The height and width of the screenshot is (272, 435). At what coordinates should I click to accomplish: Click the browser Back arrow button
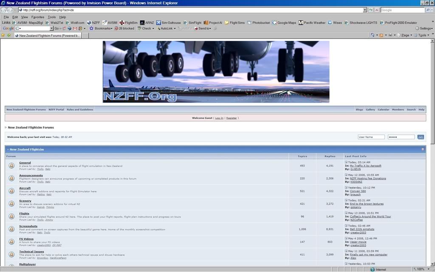[4, 10]
